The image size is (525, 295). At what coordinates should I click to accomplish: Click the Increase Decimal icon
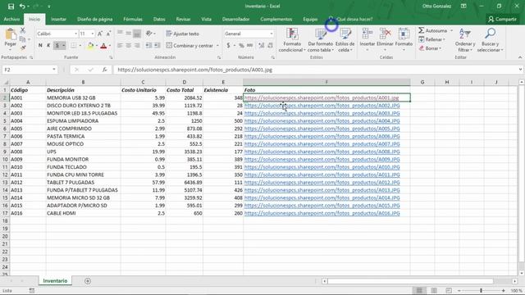[x=262, y=46]
